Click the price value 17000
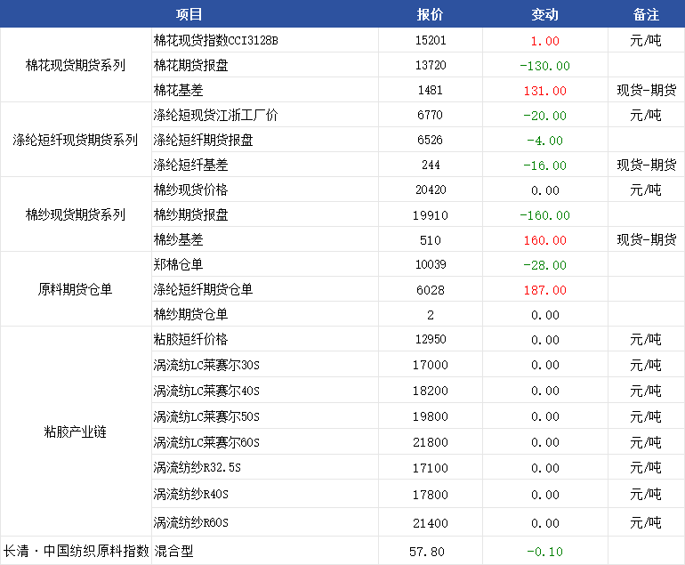This screenshot has height=565, width=685. [431, 365]
